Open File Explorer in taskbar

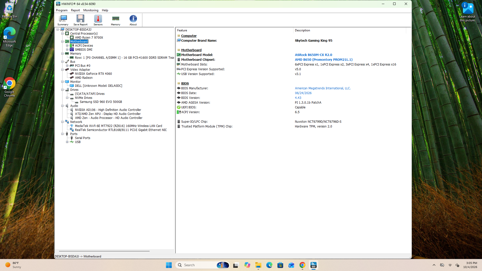(x=258, y=265)
